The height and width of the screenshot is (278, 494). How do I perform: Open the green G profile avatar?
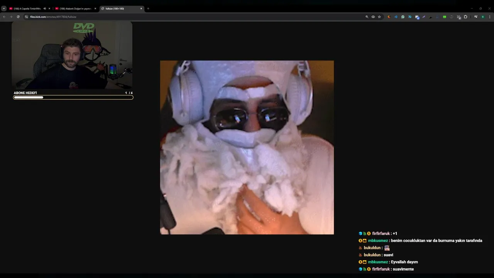coord(483,17)
